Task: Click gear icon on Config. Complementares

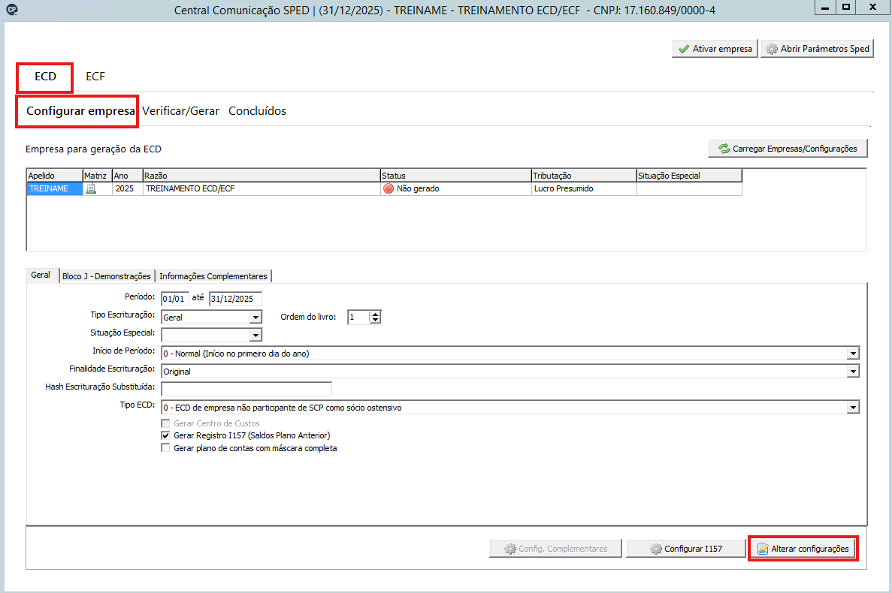Action: point(510,549)
